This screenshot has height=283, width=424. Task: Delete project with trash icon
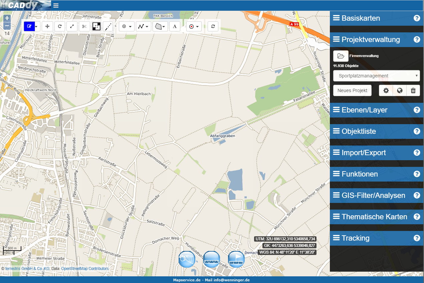[x=413, y=90]
